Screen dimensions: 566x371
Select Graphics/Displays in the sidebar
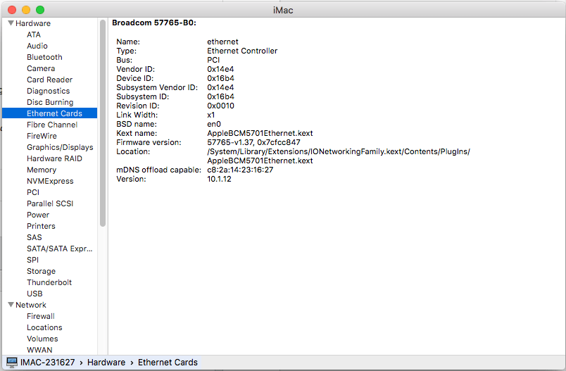coord(60,147)
